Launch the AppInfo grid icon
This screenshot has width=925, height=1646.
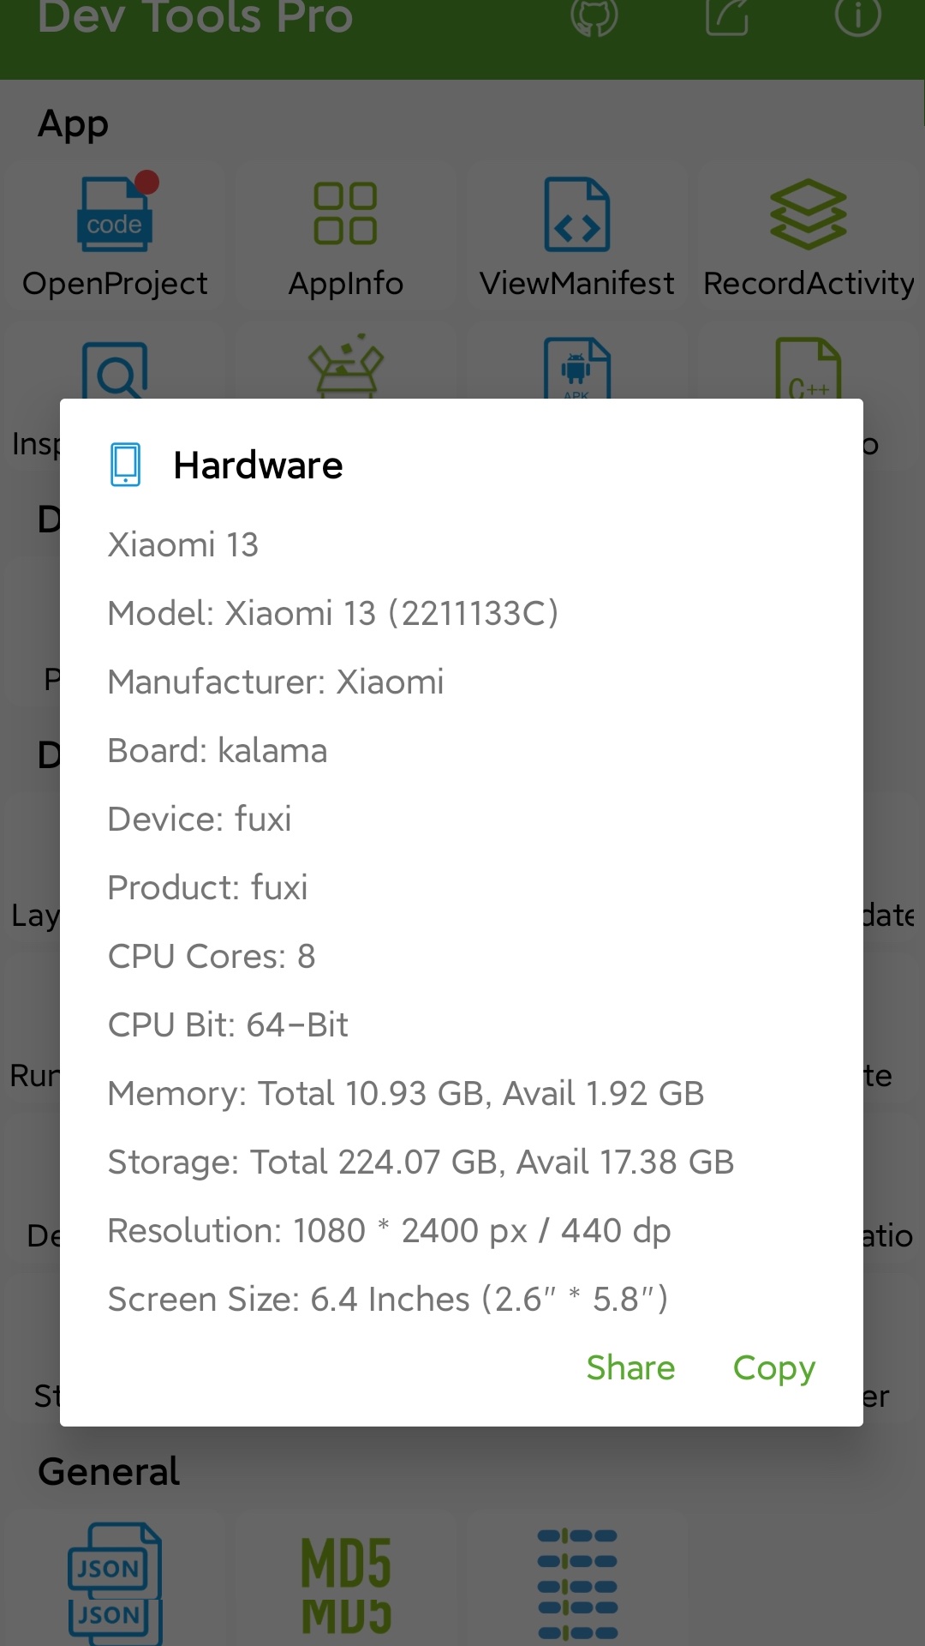[x=346, y=214]
